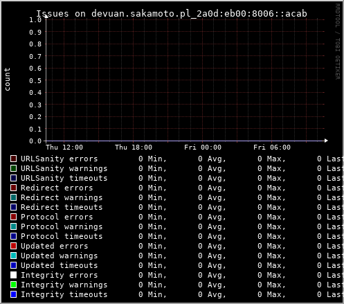Click the Thu 18:00 time axis label
This screenshot has width=344, height=304.
coord(134,147)
